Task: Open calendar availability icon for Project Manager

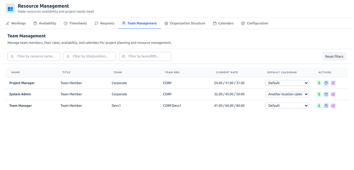Action: coord(326,83)
